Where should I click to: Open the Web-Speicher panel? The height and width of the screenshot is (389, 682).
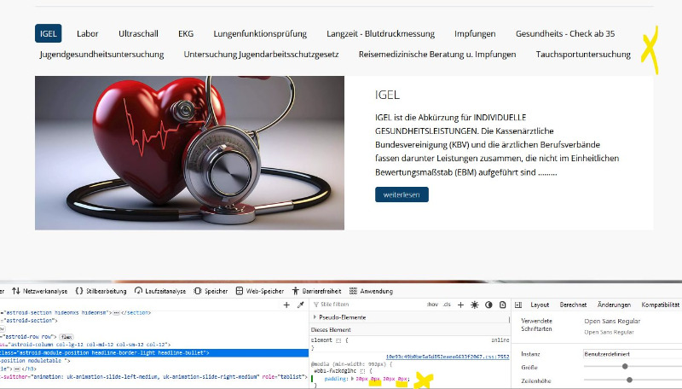click(260, 291)
